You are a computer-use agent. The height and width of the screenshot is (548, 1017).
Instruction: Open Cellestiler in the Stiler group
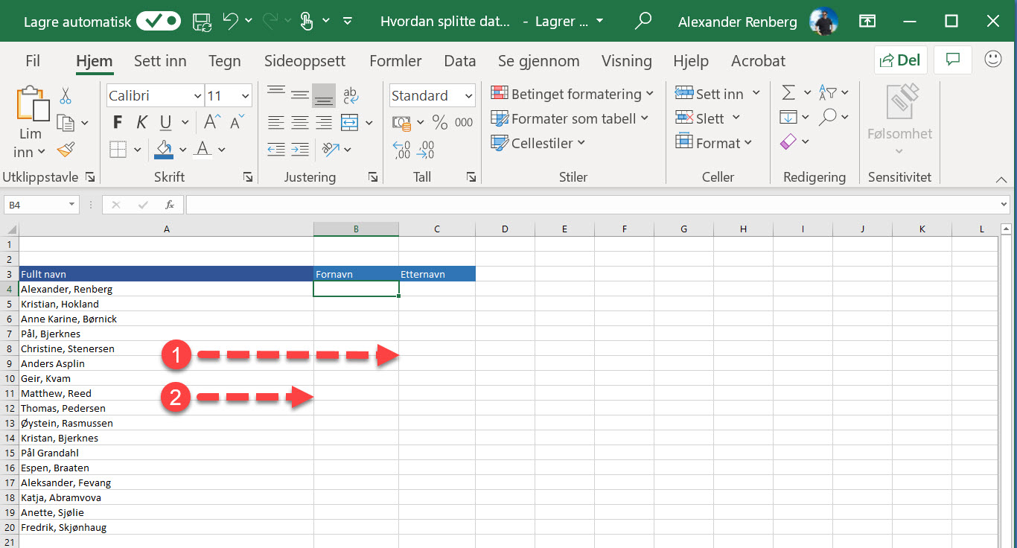[x=538, y=143]
